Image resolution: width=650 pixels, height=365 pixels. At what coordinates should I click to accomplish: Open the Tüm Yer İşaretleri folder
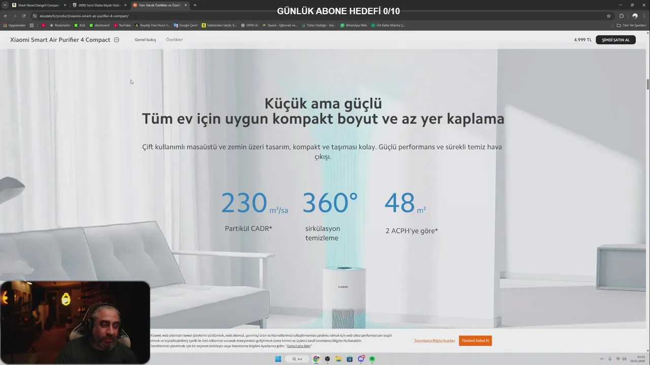tap(631, 25)
